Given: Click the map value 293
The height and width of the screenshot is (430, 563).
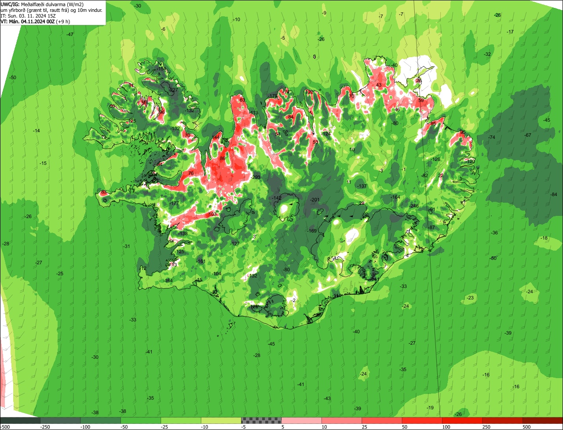Looking at the screenshot, I should pos(256,177).
